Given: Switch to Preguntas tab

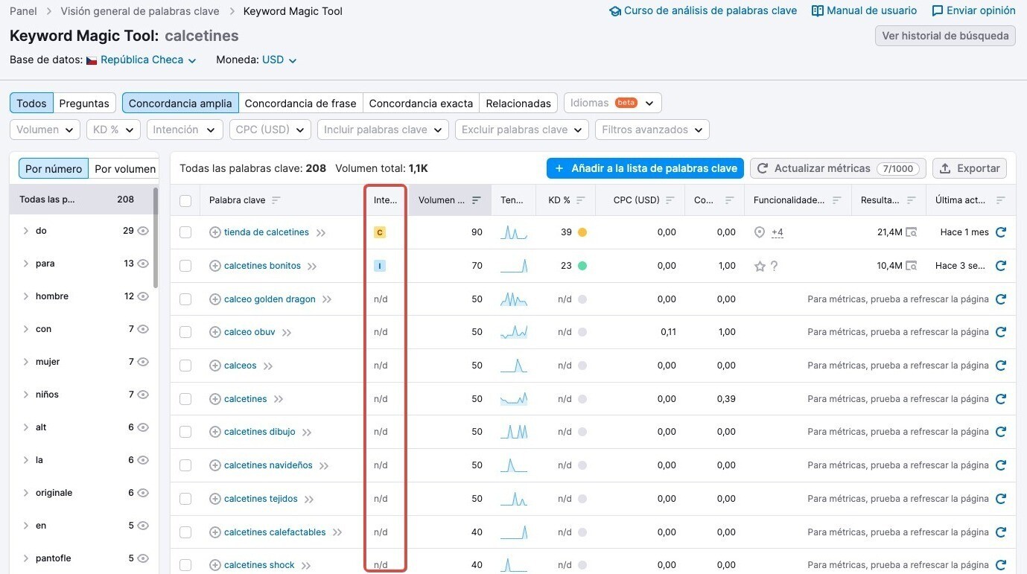Looking at the screenshot, I should [84, 103].
